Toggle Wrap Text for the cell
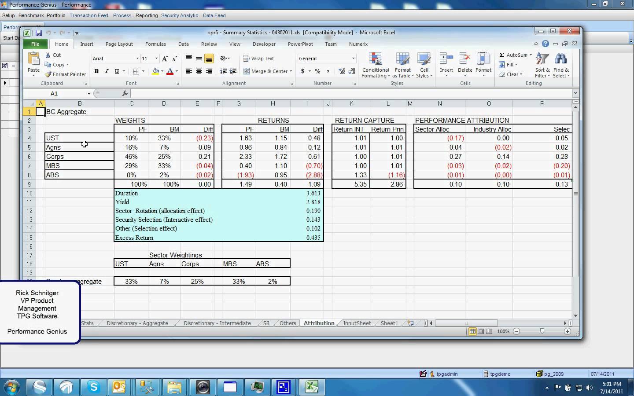This screenshot has width=634, height=396. pyautogui.click(x=258, y=59)
